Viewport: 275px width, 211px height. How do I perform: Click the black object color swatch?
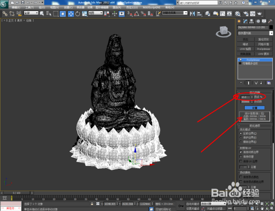[x=271, y=27]
